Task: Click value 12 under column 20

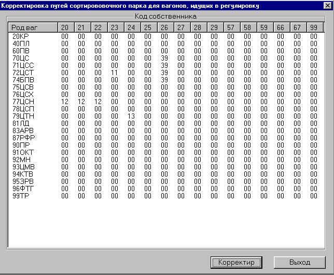Action: pos(64,102)
